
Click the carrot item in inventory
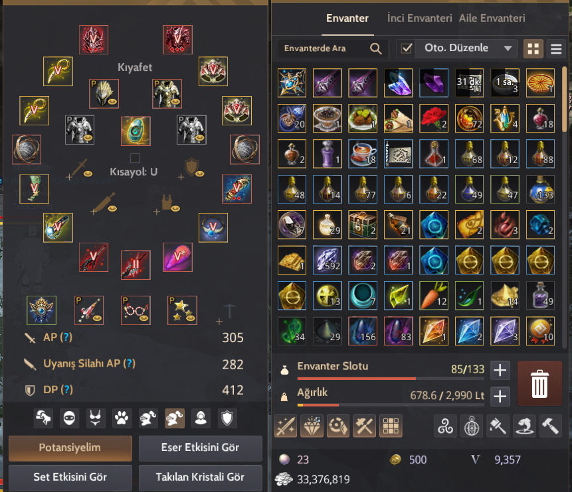click(x=433, y=295)
